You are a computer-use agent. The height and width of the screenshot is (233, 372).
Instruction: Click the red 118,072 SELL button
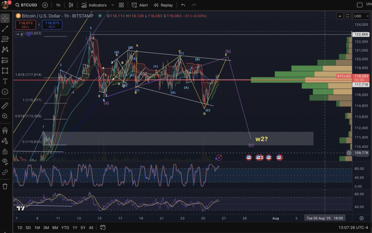tap(26, 25)
